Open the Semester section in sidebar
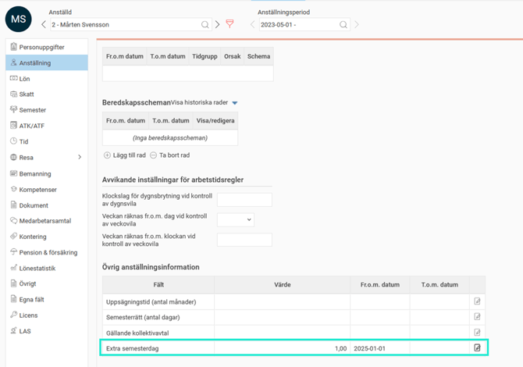The height and width of the screenshot is (367, 523). click(x=32, y=110)
